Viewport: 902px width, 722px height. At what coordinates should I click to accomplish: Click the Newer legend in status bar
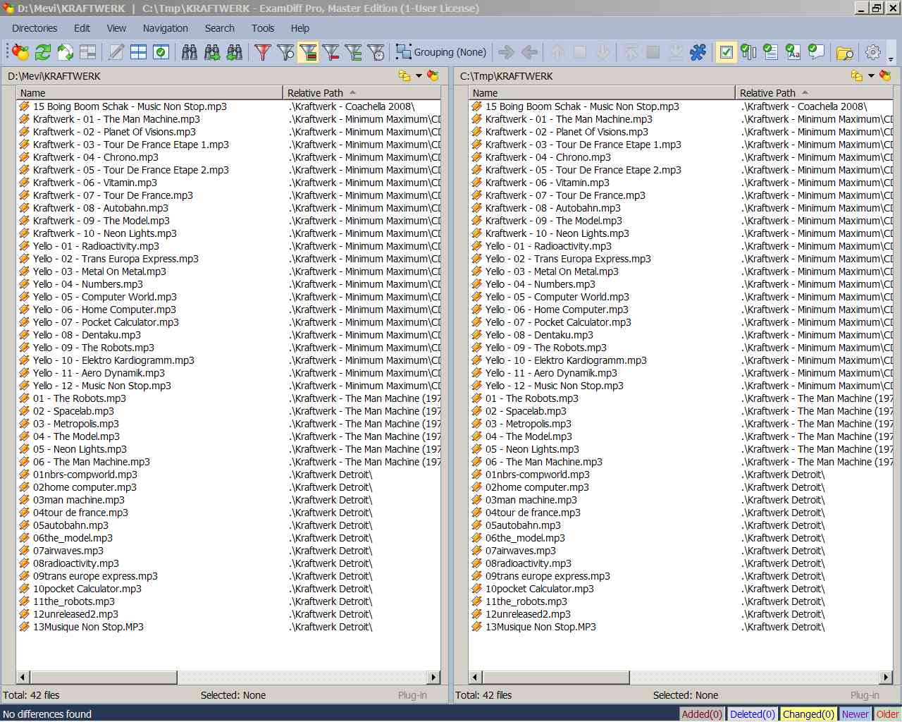855,714
